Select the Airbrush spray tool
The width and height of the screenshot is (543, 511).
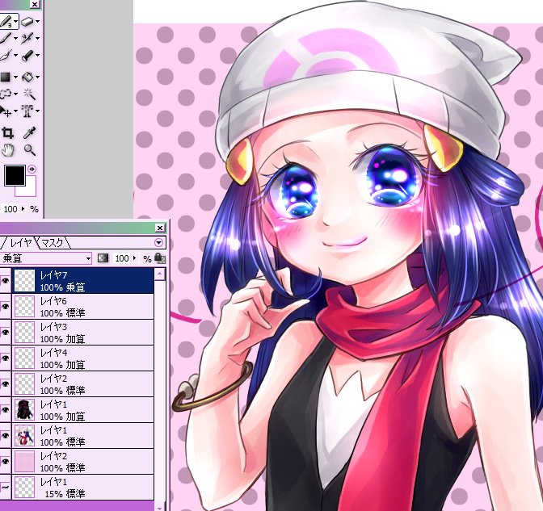pos(27,38)
